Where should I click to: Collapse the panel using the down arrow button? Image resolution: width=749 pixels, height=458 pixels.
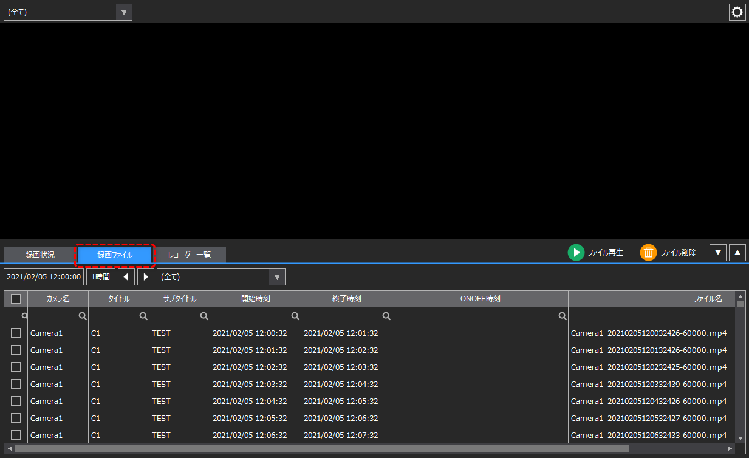coord(718,252)
